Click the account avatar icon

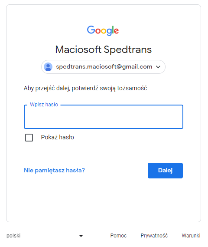48,67
